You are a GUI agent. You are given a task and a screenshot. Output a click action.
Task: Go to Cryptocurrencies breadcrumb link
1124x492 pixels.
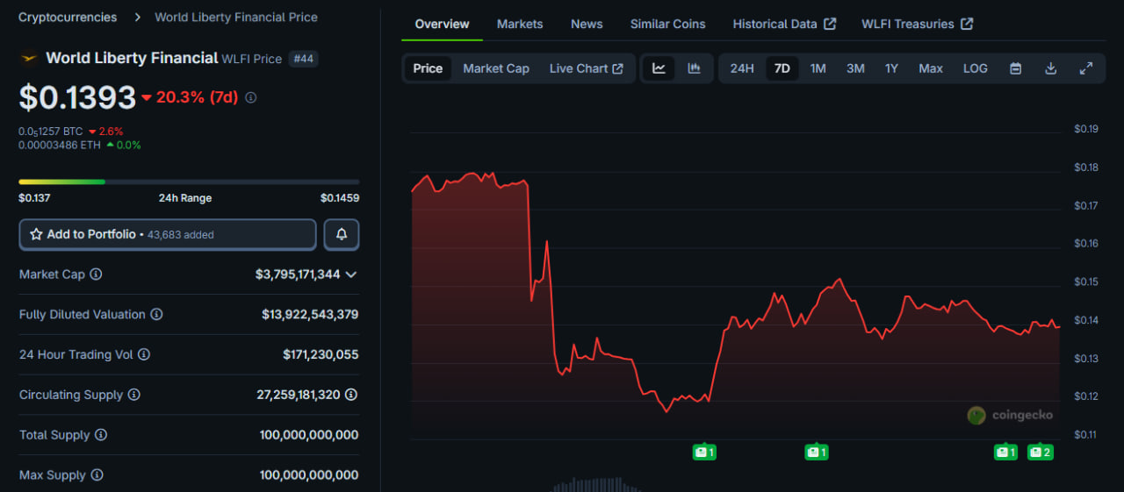68,17
